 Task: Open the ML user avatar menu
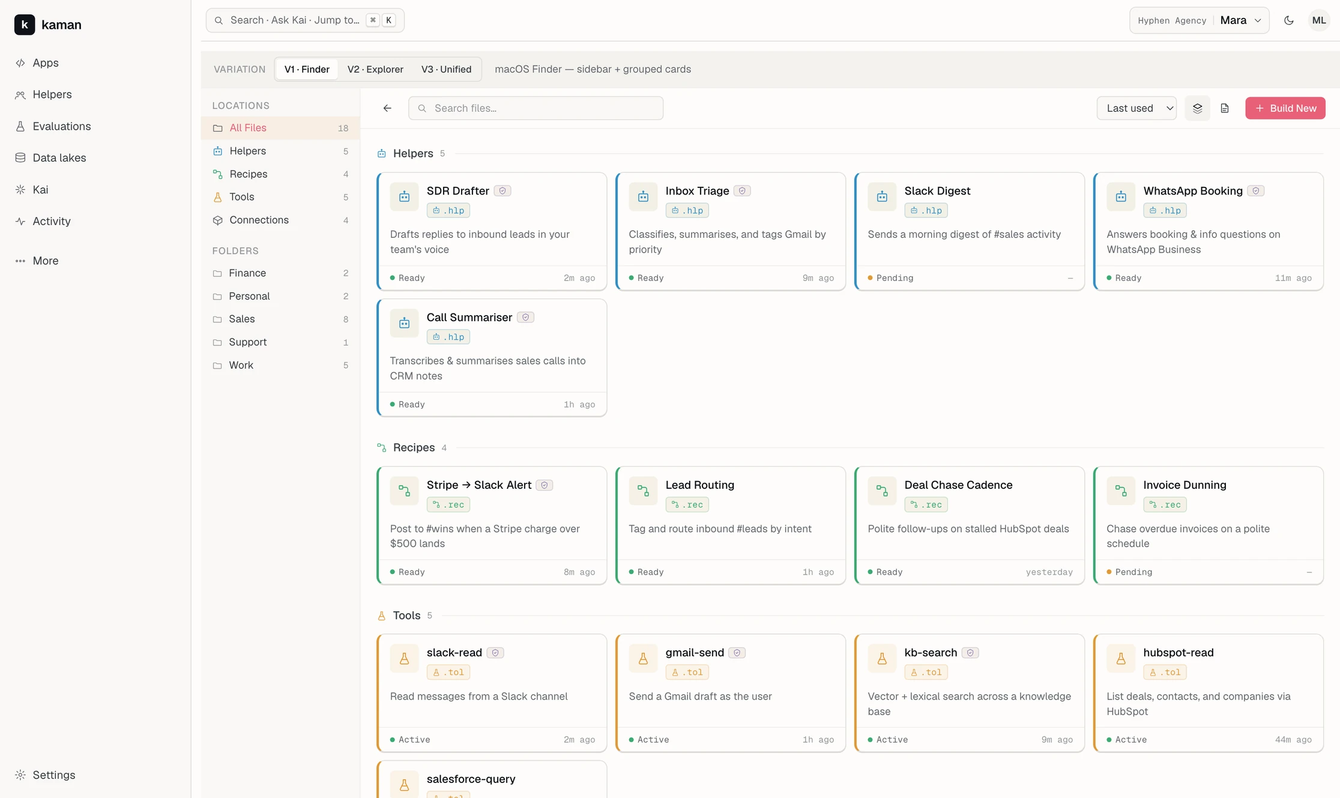point(1318,20)
